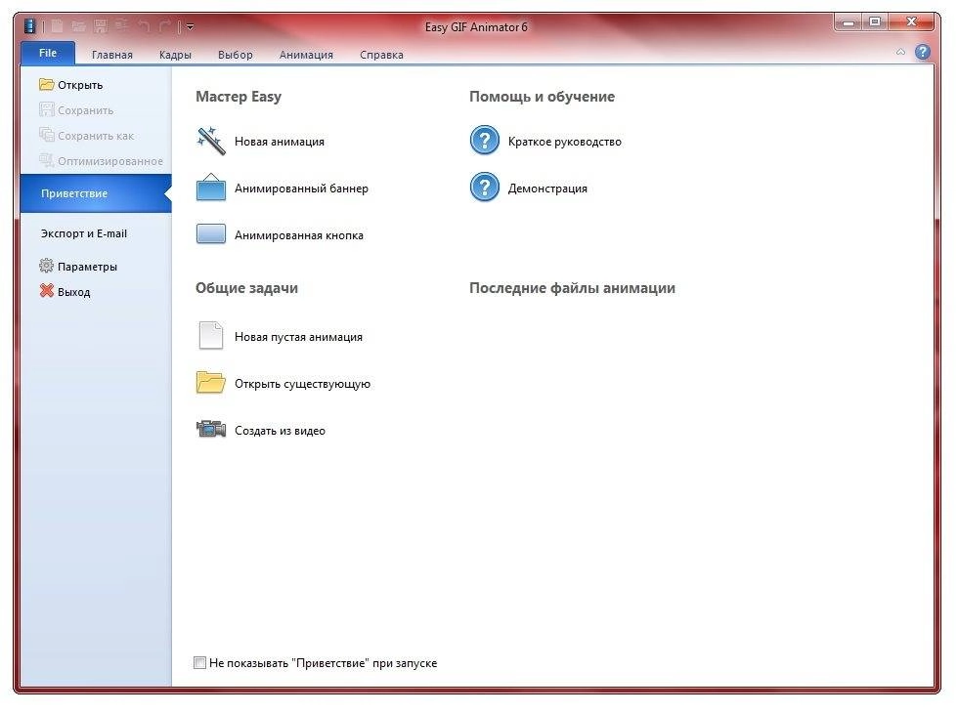This screenshot has width=958, height=713.
Task: Click the Open folder icon in quick access toolbar
Action: click(x=79, y=25)
